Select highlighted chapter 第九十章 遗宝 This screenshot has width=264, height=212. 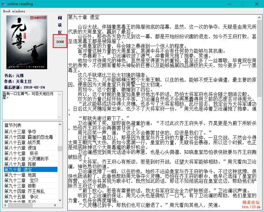click(x=20, y=170)
